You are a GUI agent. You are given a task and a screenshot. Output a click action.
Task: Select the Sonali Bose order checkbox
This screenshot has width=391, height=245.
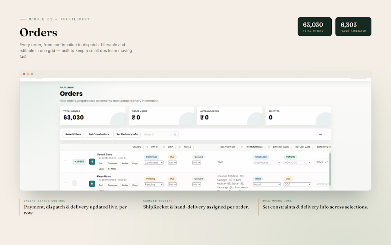66,162
